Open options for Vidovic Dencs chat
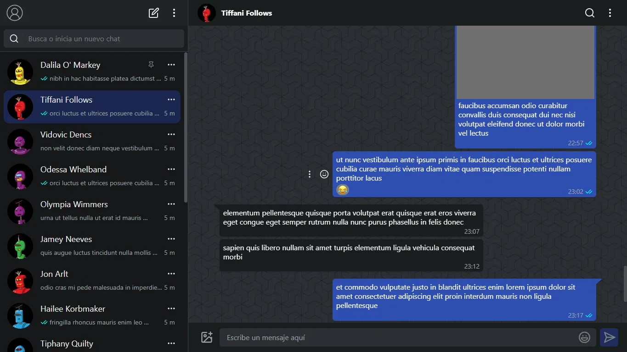627x352 pixels. click(171, 134)
